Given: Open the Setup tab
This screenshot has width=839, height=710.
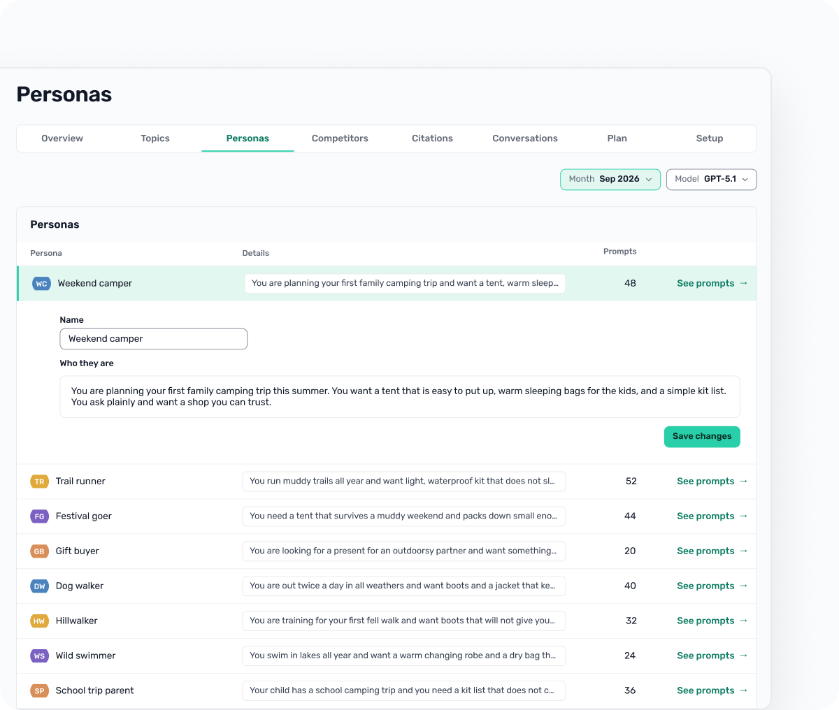Looking at the screenshot, I should click(x=710, y=138).
